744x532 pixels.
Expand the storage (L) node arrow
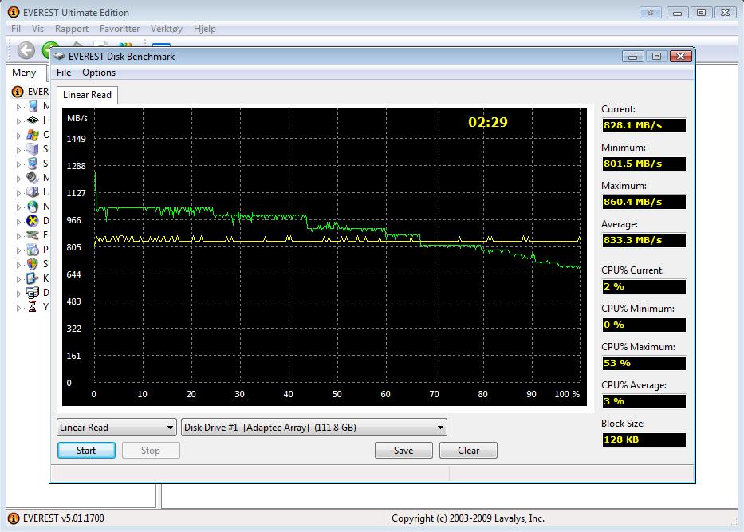tap(19, 193)
